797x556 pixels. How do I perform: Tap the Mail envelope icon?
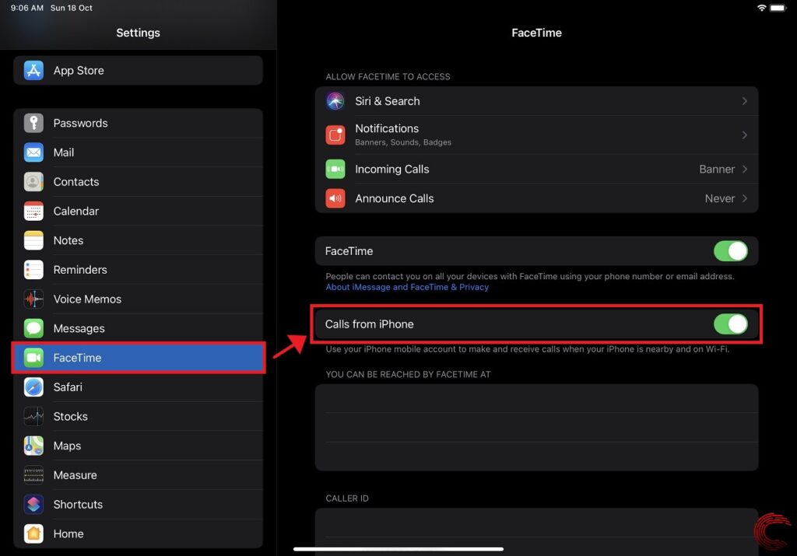[x=33, y=152]
